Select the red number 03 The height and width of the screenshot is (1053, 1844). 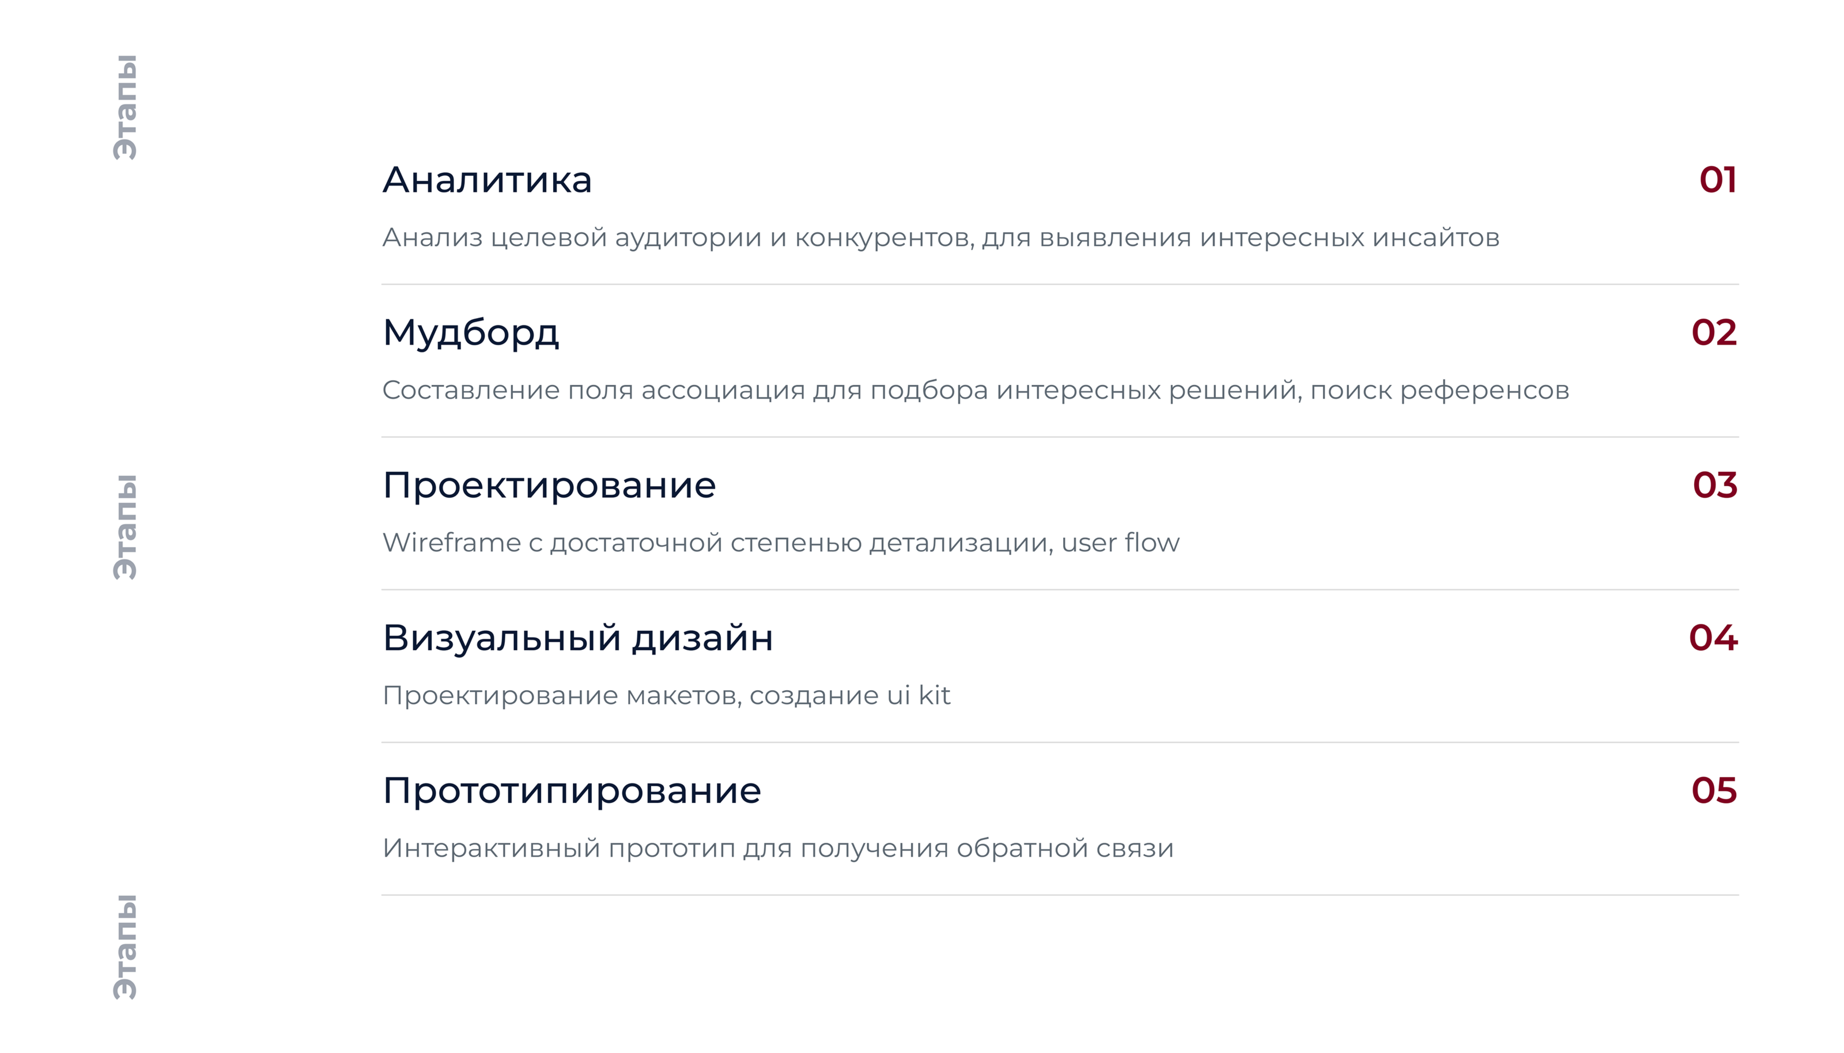click(x=1714, y=485)
